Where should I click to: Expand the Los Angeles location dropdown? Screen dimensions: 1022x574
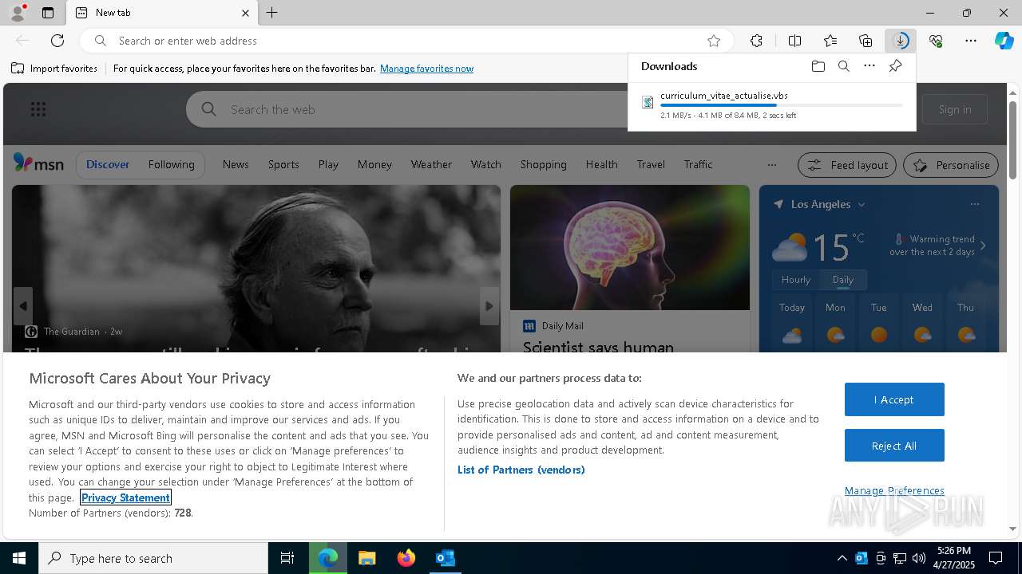pyautogui.click(x=862, y=205)
